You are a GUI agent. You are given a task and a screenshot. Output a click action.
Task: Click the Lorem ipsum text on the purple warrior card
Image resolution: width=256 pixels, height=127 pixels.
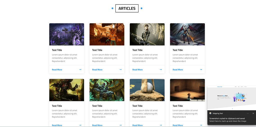click(x=64, y=58)
